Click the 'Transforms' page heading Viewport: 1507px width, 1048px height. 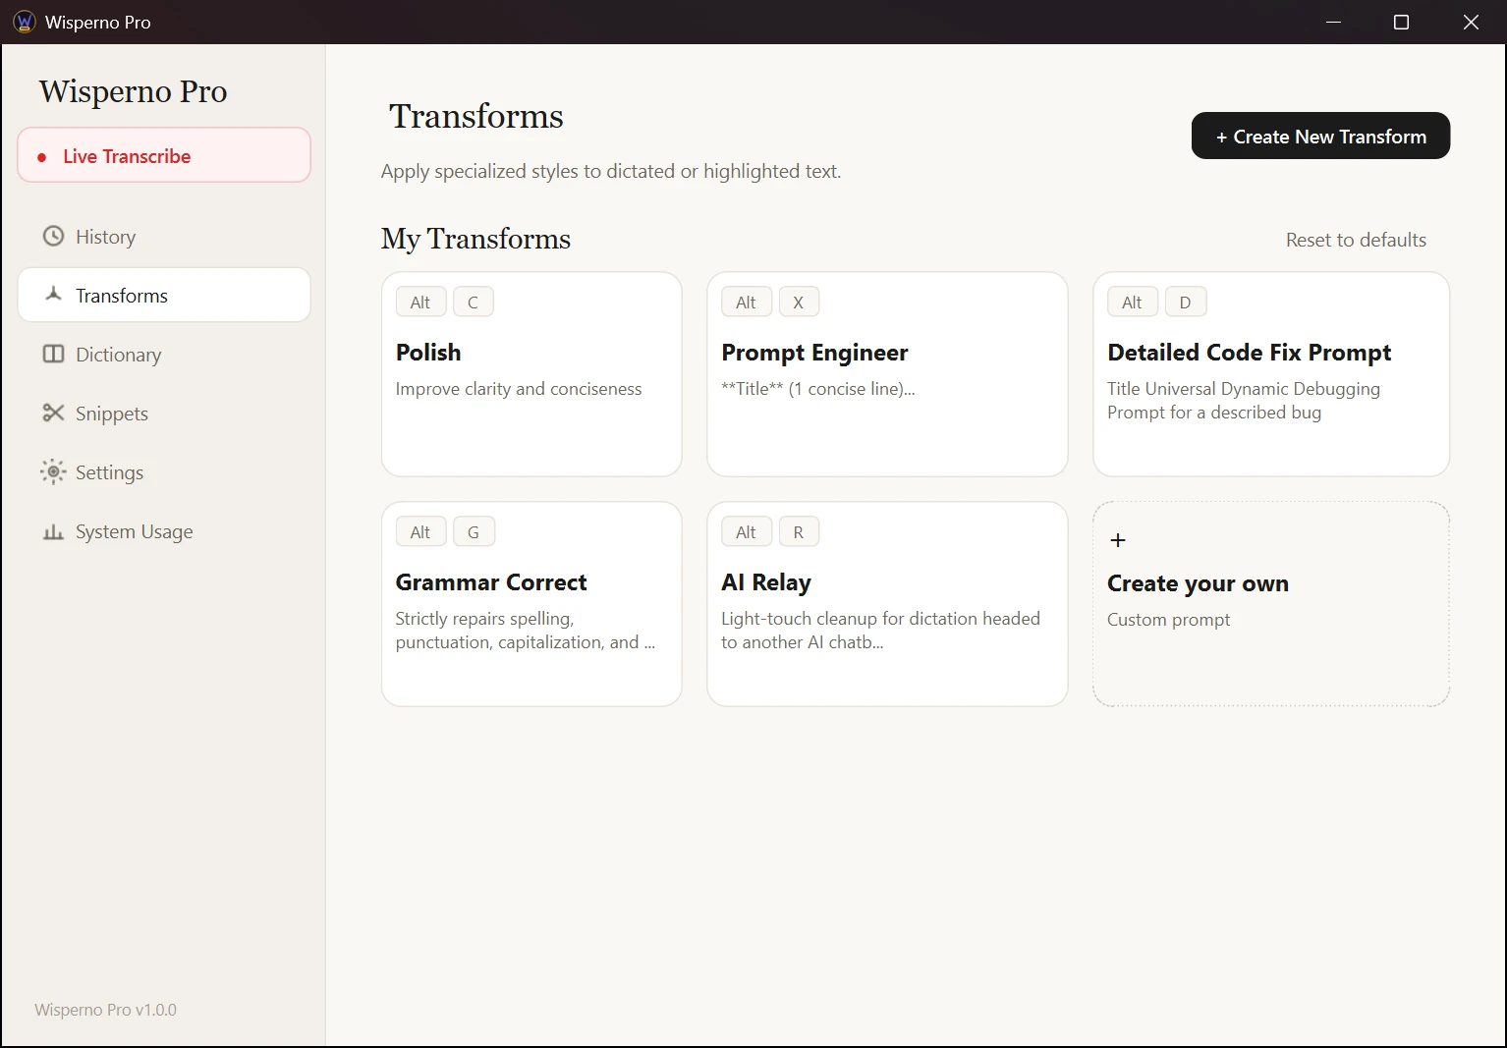pyautogui.click(x=475, y=116)
